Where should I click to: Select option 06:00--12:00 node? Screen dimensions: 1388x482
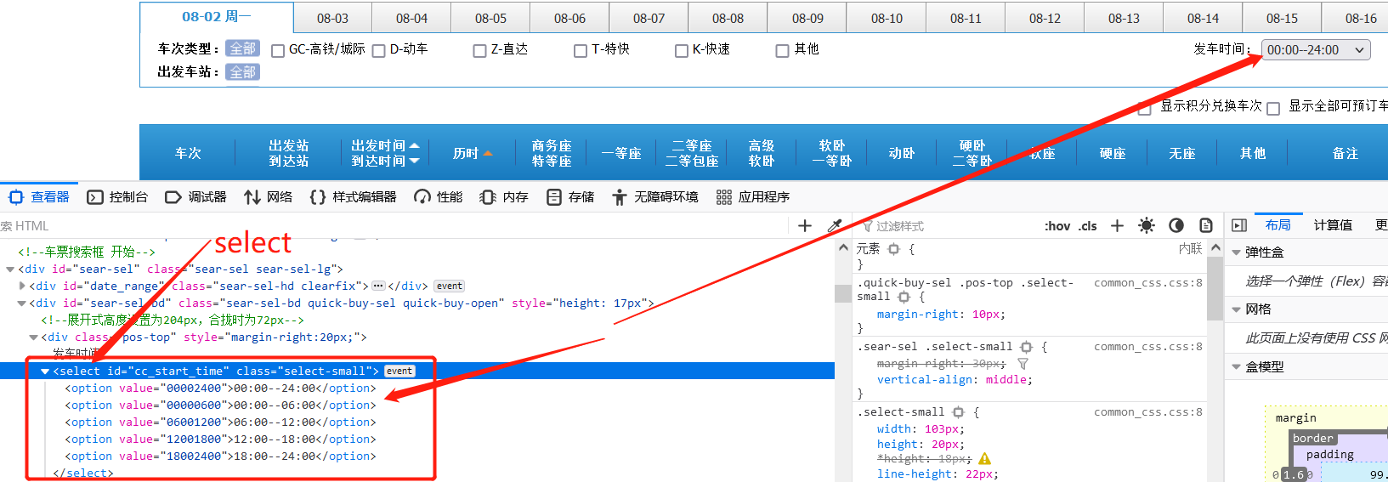pyautogui.click(x=220, y=422)
